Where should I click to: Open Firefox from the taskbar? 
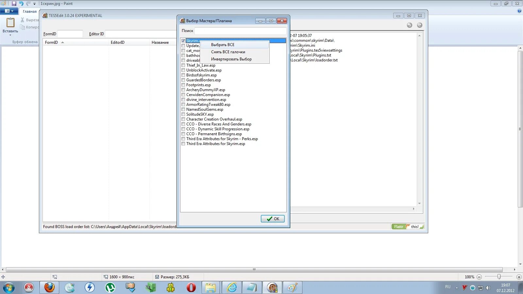tap(49, 287)
